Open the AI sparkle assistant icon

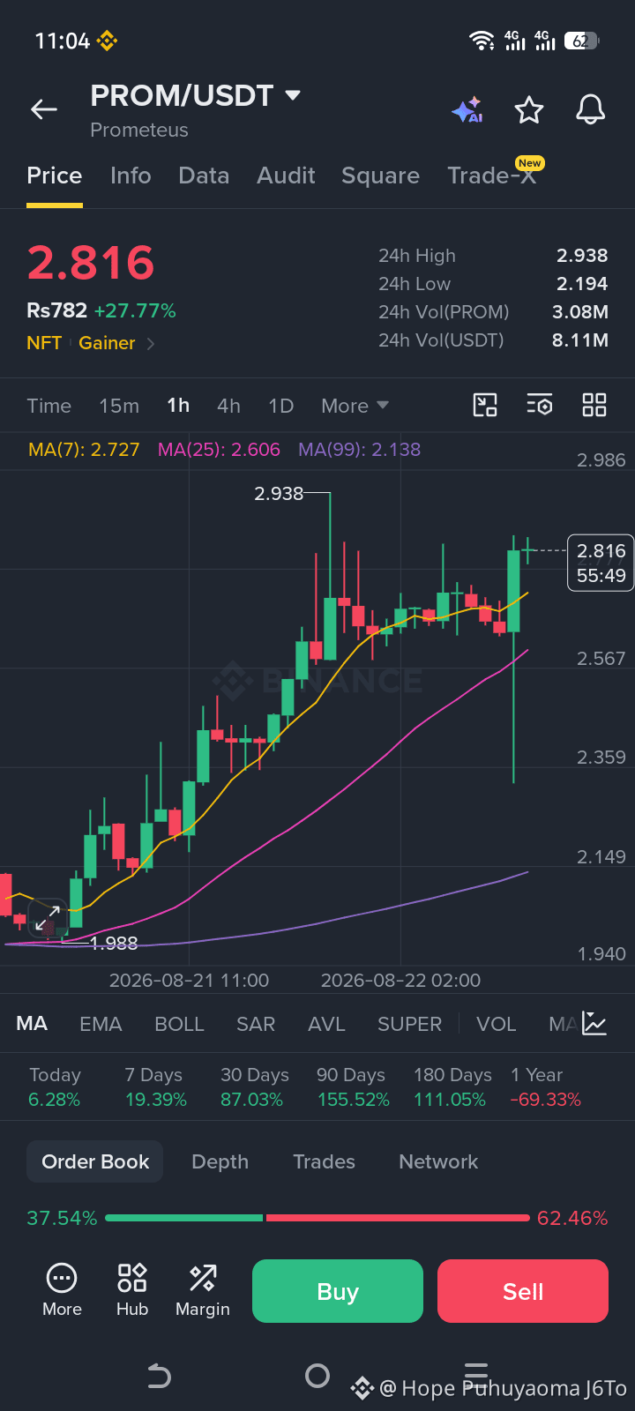[x=467, y=110]
